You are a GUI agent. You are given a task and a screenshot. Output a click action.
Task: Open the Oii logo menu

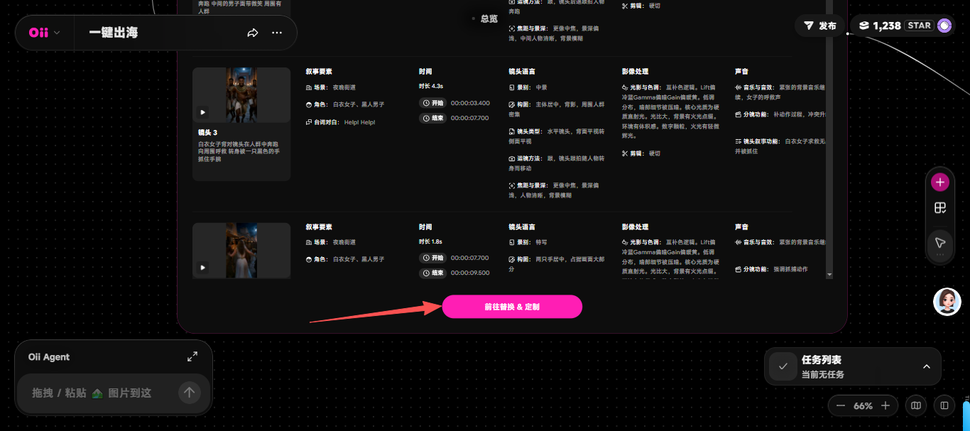point(44,33)
